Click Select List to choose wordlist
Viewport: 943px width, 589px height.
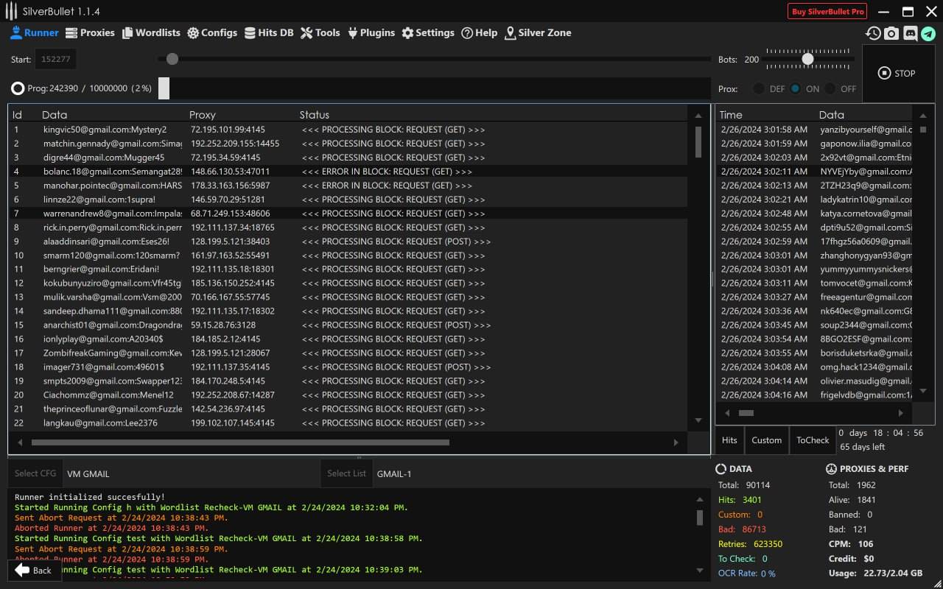(x=346, y=473)
